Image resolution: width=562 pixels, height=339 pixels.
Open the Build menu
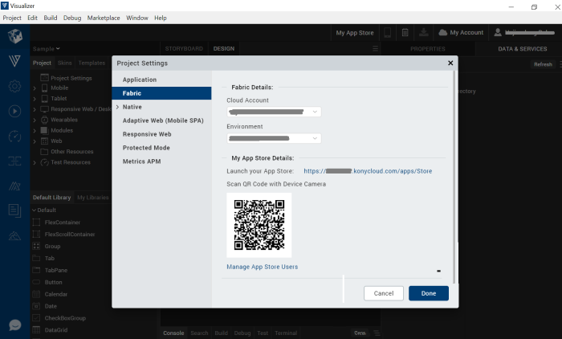coord(51,18)
